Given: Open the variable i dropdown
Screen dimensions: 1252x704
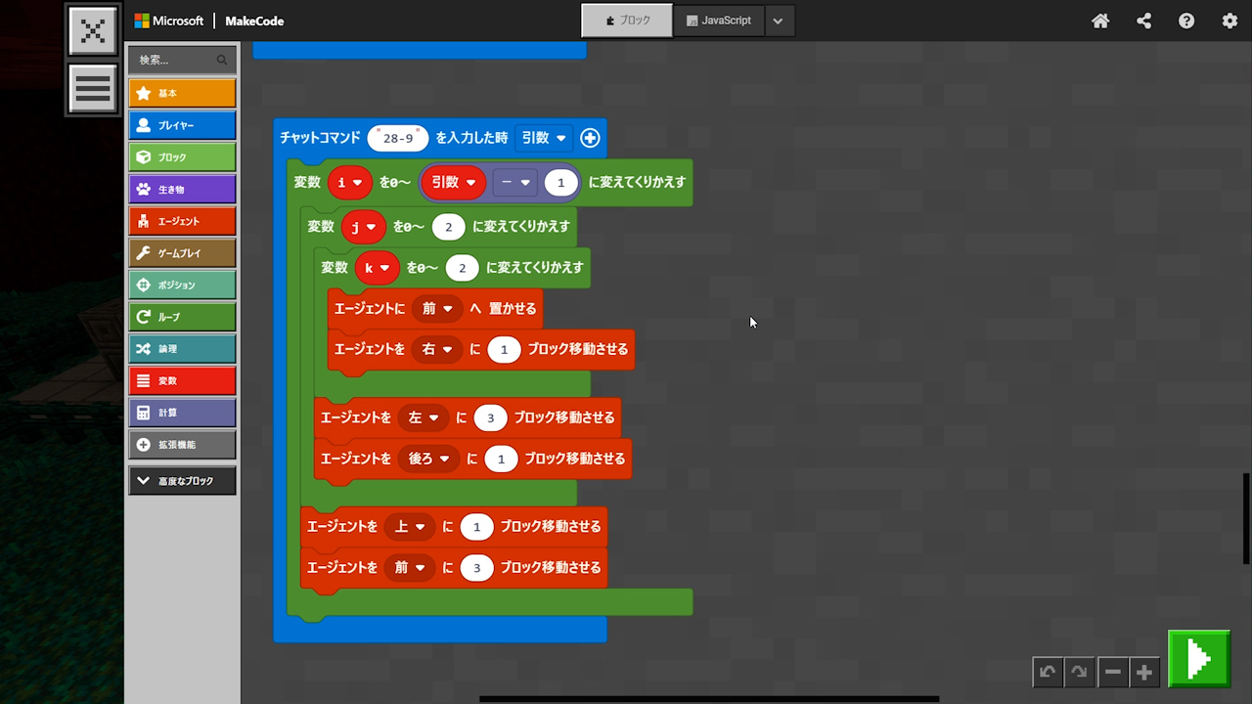Looking at the screenshot, I should pyautogui.click(x=350, y=182).
